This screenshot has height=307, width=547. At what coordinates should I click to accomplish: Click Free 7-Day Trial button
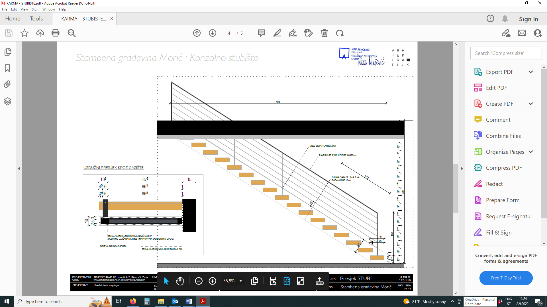tap(506, 278)
